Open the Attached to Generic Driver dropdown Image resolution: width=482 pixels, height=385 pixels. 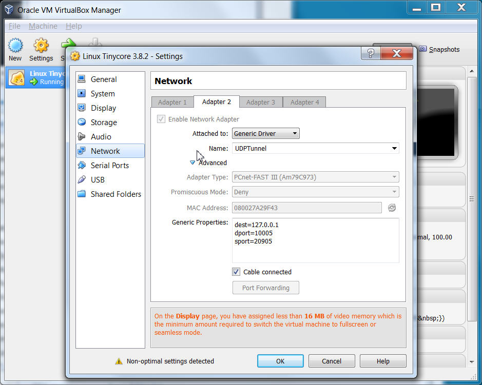click(x=265, y=133)
